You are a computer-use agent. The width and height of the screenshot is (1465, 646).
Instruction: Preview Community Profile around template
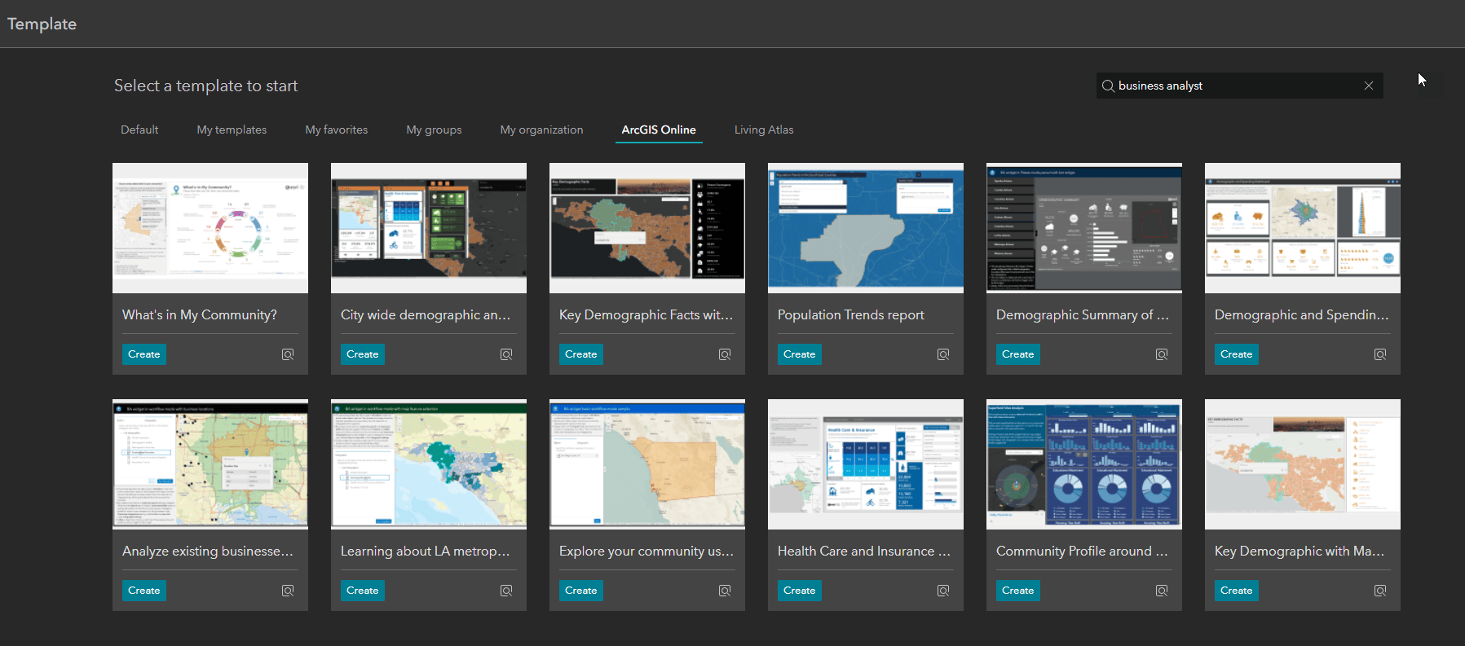(1162, 591)
